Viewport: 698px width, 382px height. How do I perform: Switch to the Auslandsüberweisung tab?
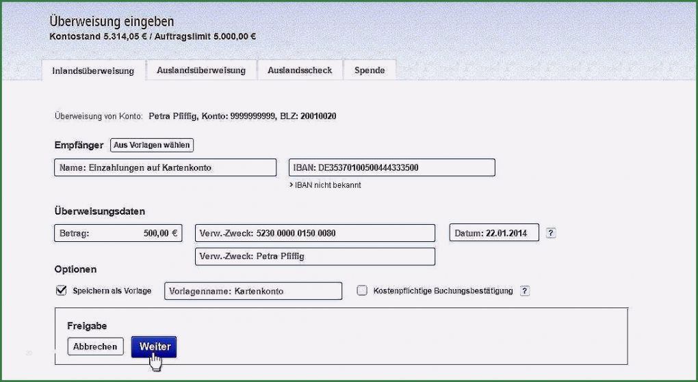point(201,70)
